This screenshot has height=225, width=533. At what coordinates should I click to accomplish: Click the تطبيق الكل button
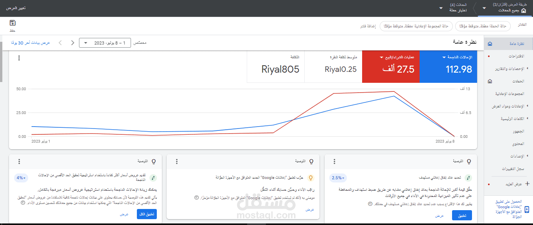147,214
